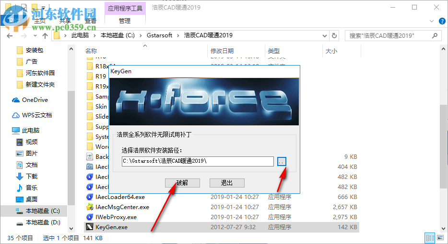Go back with the back arrow
Screen dimensions: 448x244
click(10, 36)
